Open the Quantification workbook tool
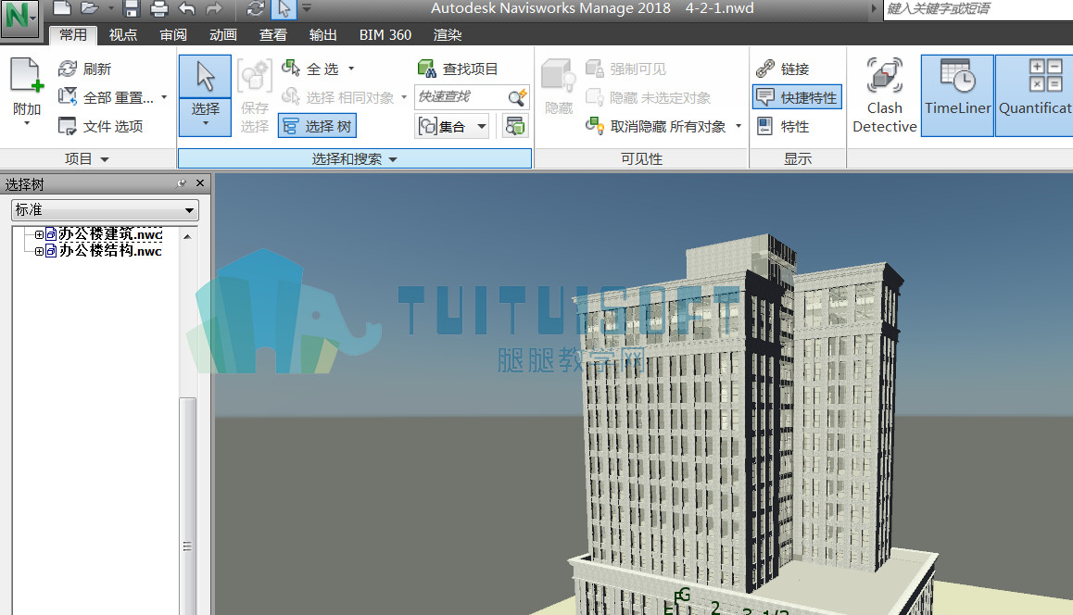Image resolution: width=1073 pixels, height=615 pixels. pyautogui.click(x=1034, y=95)
